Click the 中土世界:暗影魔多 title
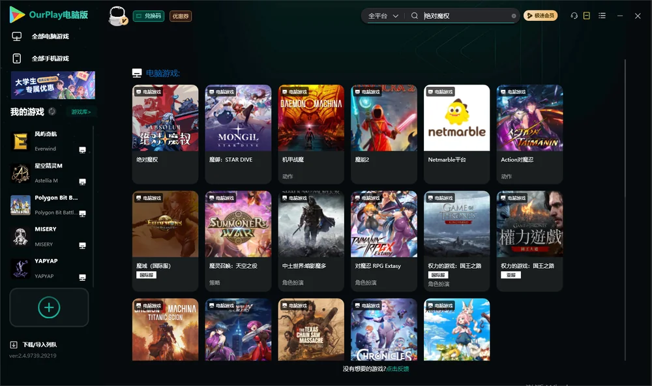652x386 pixels. point(304,266)
